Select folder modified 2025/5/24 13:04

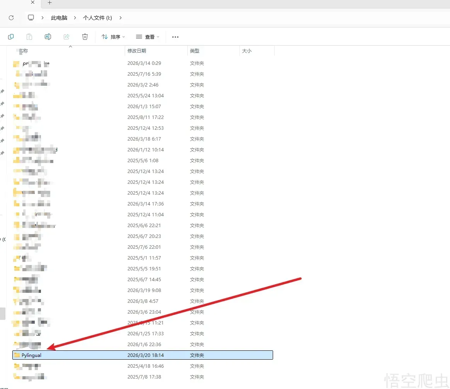143,95
